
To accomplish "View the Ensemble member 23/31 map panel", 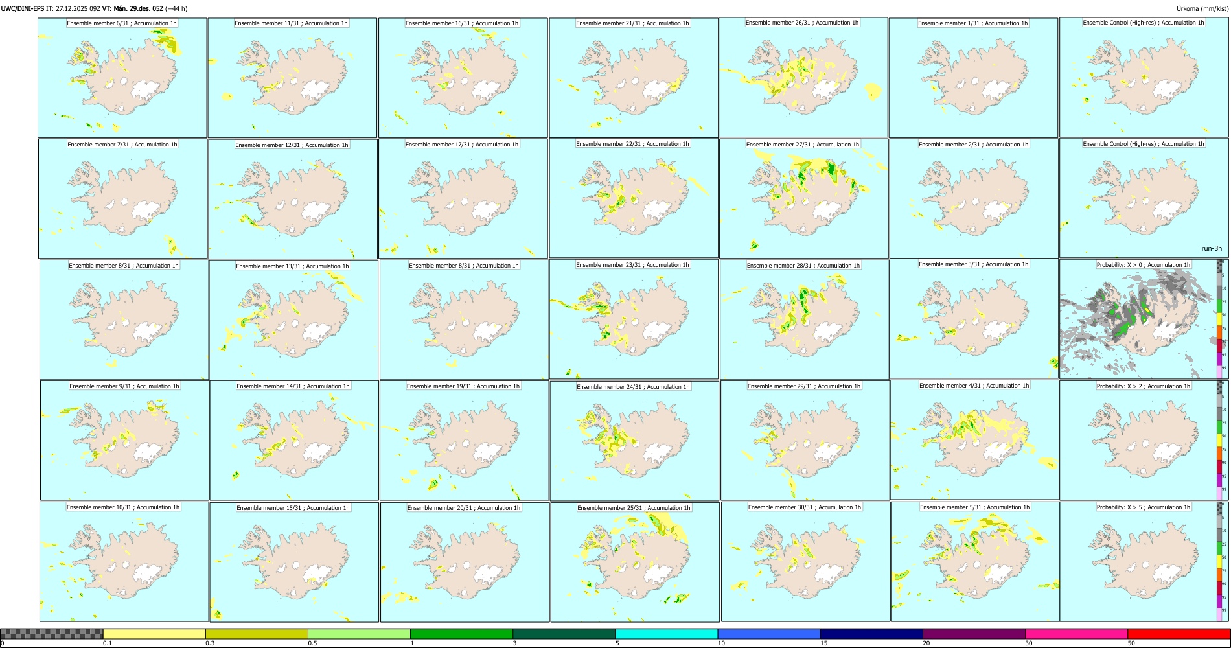I will click(634, 319).
